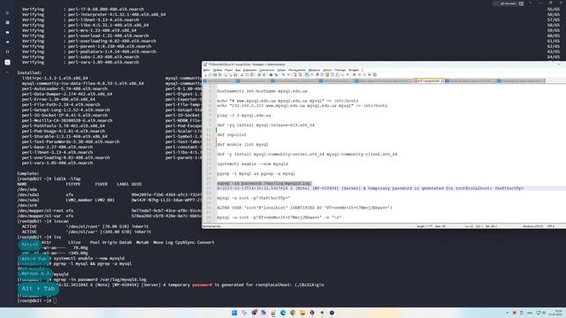Click the 'Installed:' heading in the terminal
Viewport: 566px width, 318px height.
29,72
